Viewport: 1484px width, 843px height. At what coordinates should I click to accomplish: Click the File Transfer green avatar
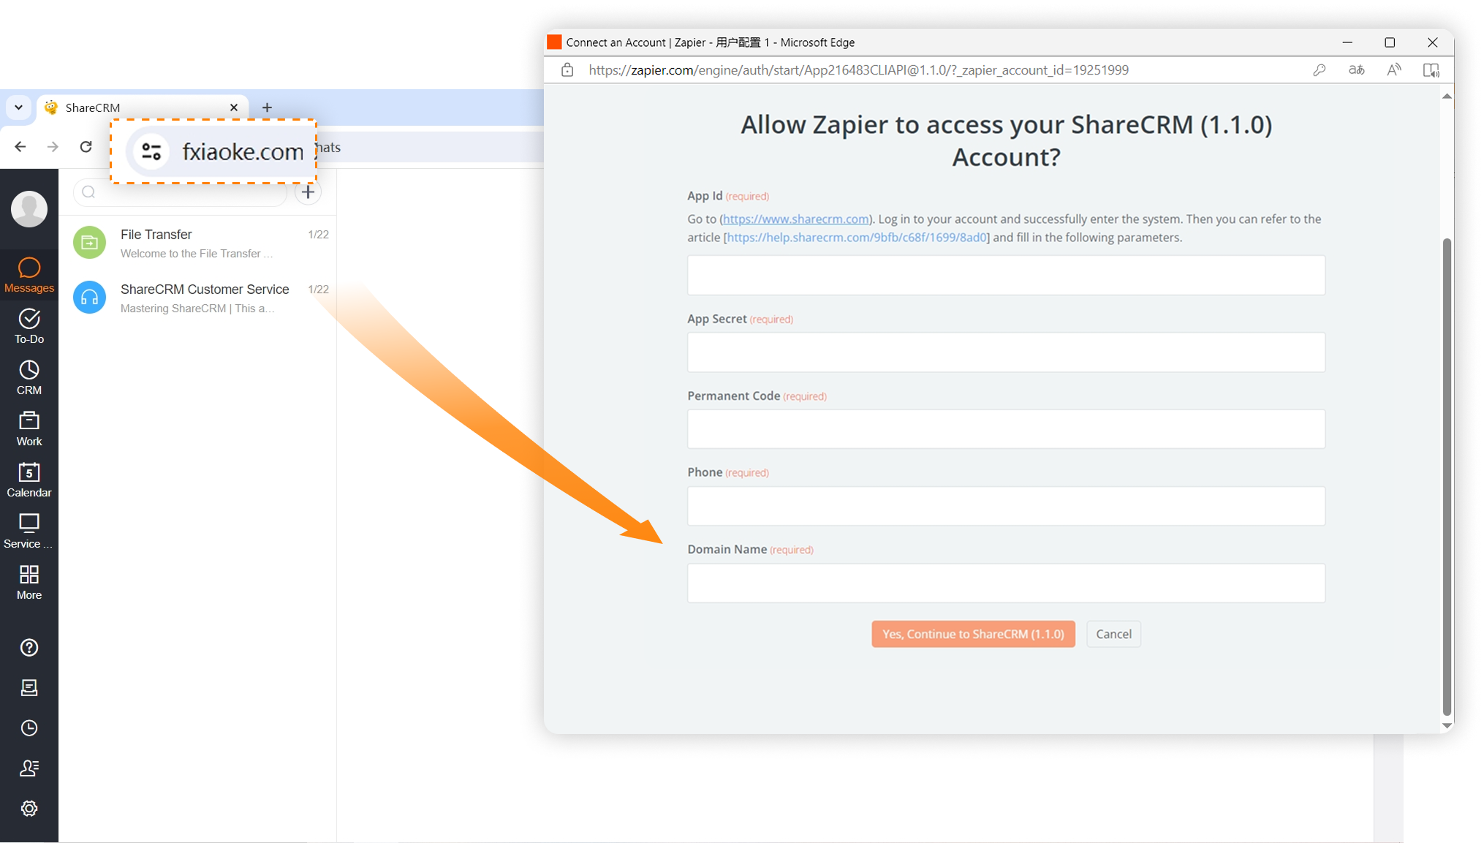(89, 243)
